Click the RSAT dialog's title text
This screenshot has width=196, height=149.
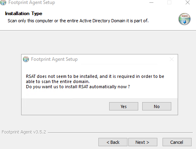[x=54, y=59]
